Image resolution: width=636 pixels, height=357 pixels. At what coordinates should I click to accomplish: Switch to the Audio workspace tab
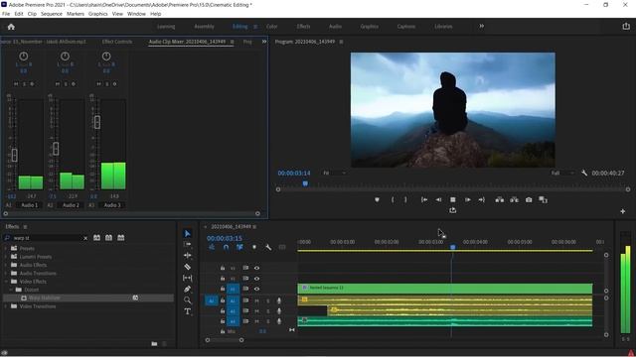point(335,27)
